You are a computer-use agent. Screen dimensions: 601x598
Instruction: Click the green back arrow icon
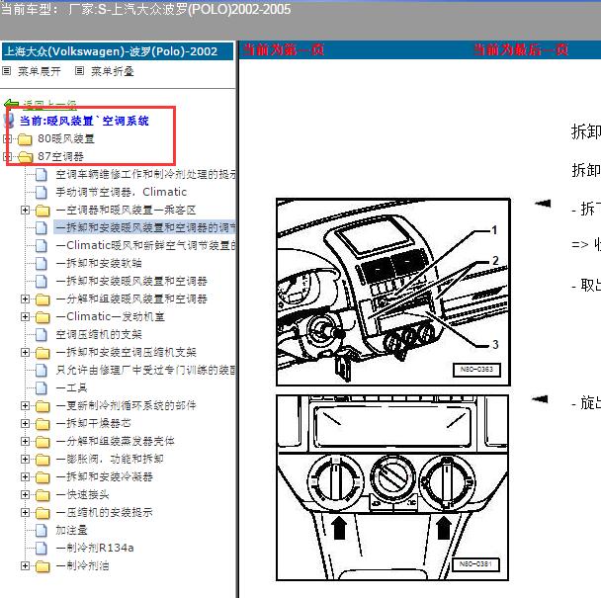coord(11,104)
